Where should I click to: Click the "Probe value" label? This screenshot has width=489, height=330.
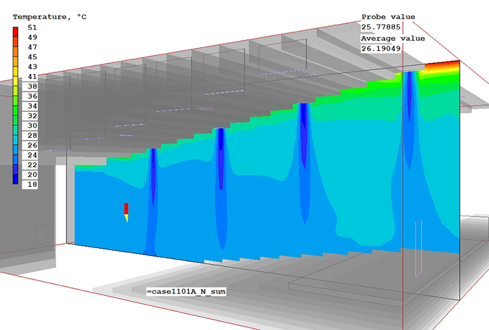(388, 17)
